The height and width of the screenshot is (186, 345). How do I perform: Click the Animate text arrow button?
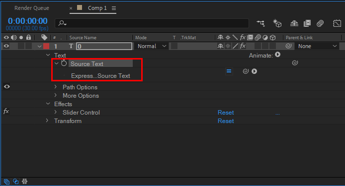point(278,55)
